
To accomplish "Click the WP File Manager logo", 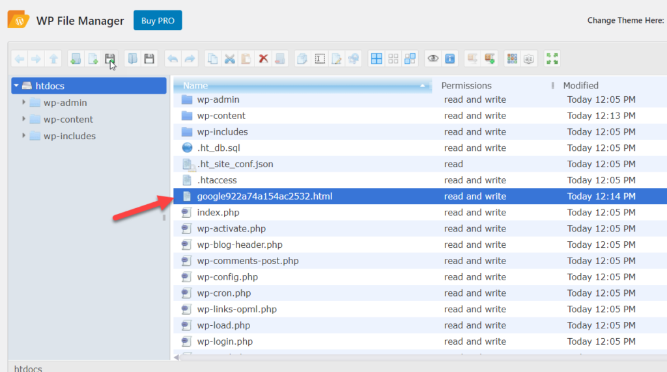I will [x=18, y=20].
